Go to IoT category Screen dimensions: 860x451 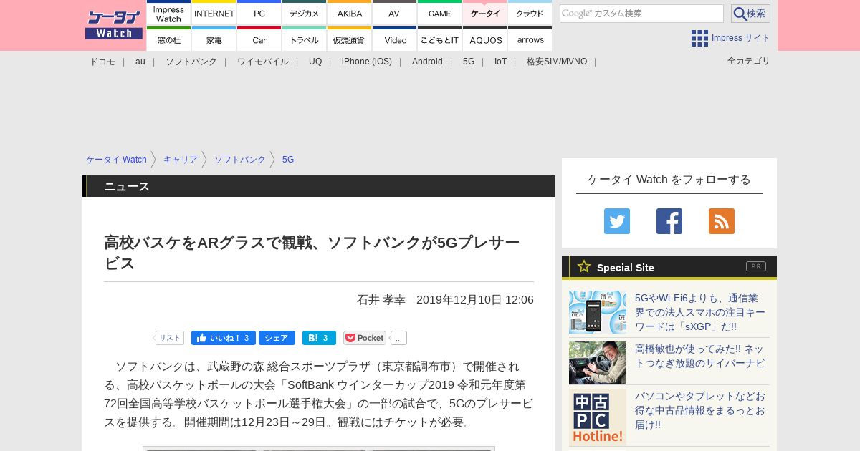click(500, 62)
